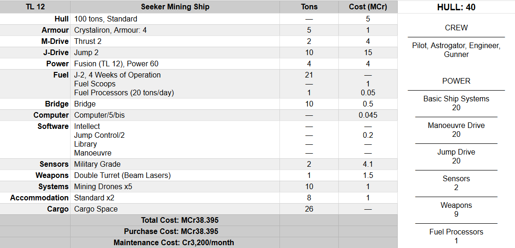515x248 pixels.
Task: Select the "TL 12" header cell
Action: pos(35,7)
